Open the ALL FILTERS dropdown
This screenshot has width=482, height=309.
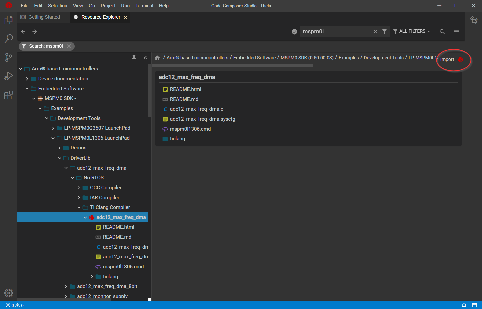pyautogui.click(x=412, y=31)
